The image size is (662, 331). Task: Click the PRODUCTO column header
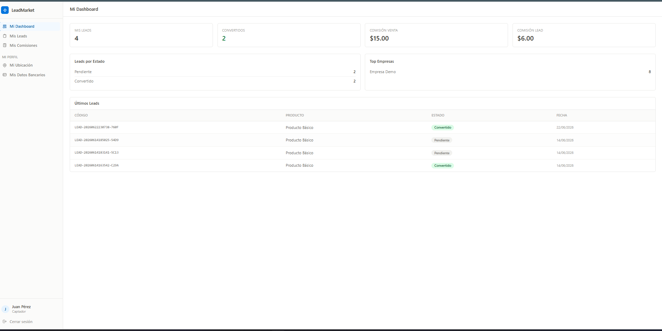[295, 115]
